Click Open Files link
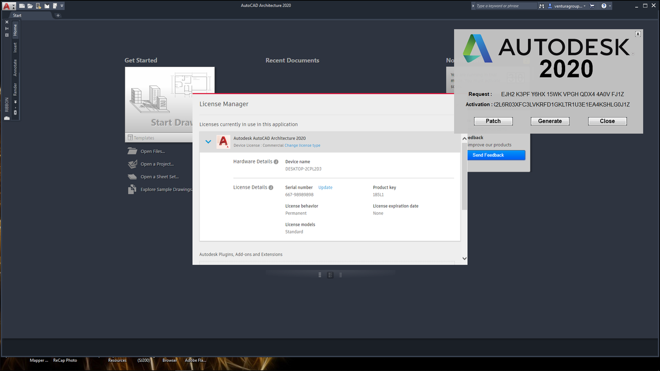Screen dimensions: 660x371 click(x=153, y=151)
